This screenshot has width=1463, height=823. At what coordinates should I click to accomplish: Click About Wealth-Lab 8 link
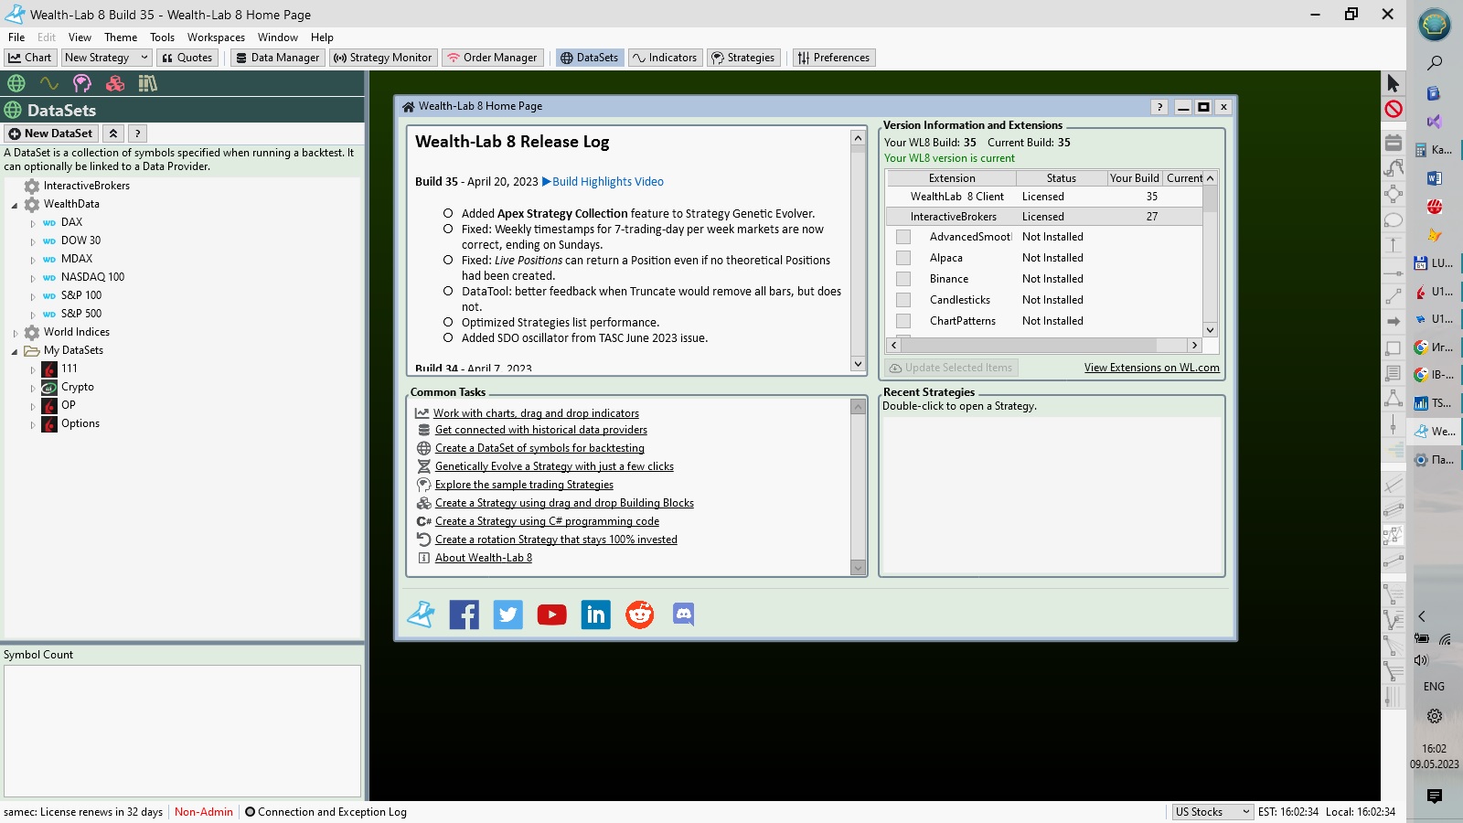point(484,558)
